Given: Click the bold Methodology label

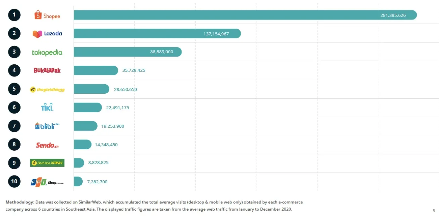Looking at the screenshot, I should pyautogui.click(x=20, y=202).
